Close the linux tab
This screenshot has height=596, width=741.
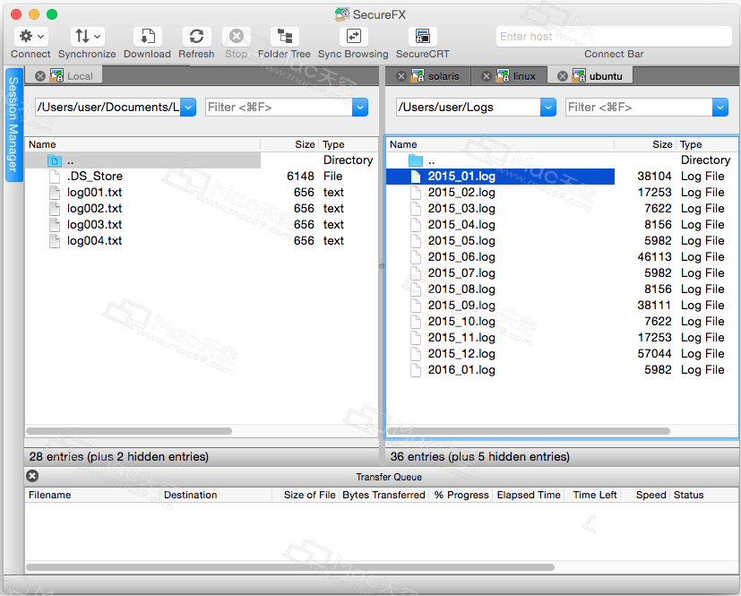(x=487, y=76)
